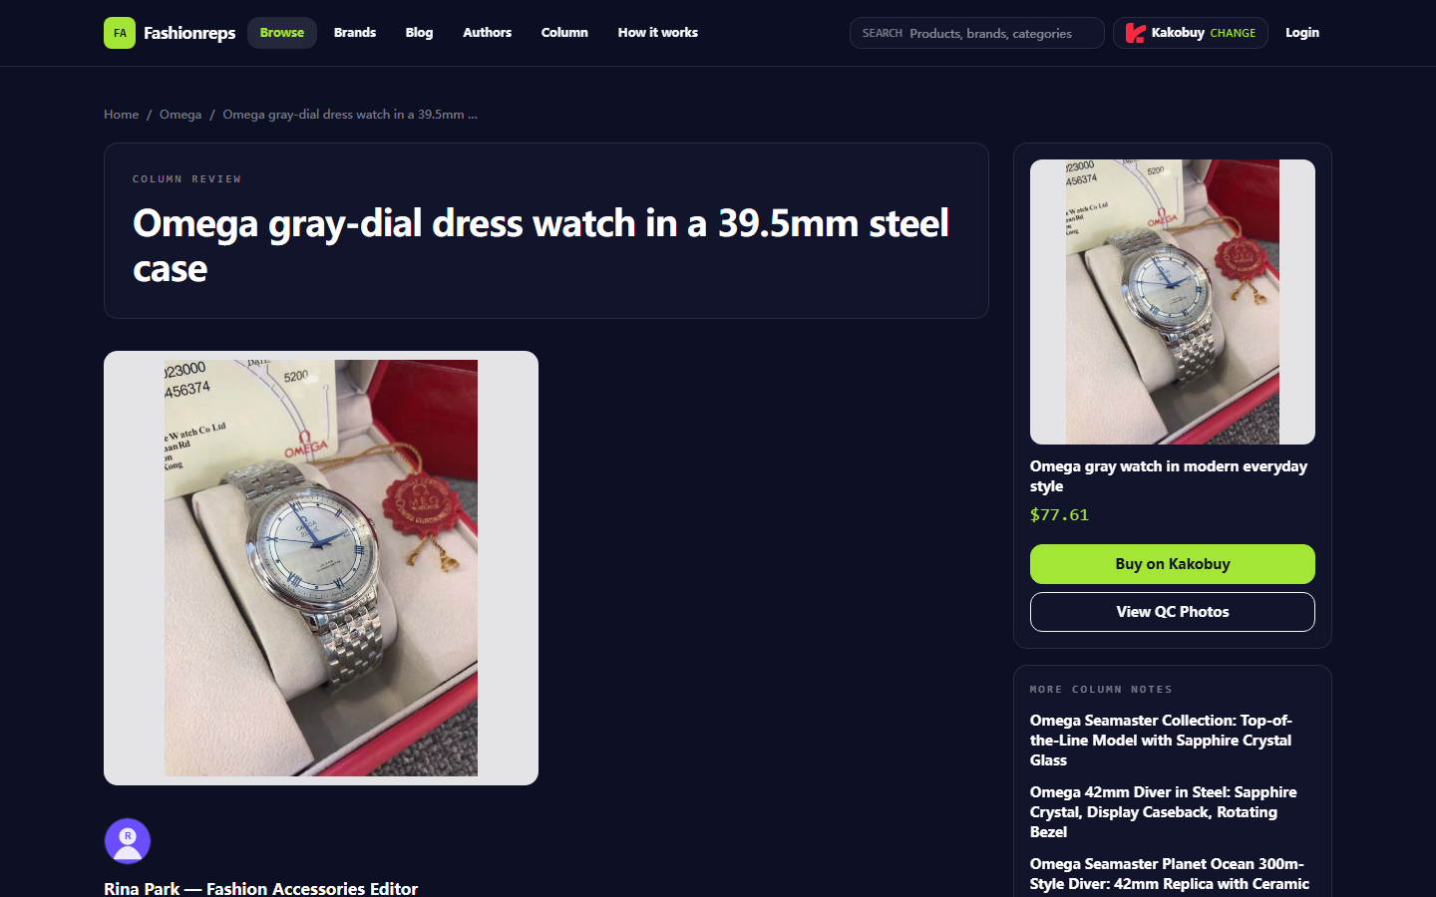Open 'Omega gray watch in modern everyday style' title
The image size is (1436, 897).
click(1169, 476)
